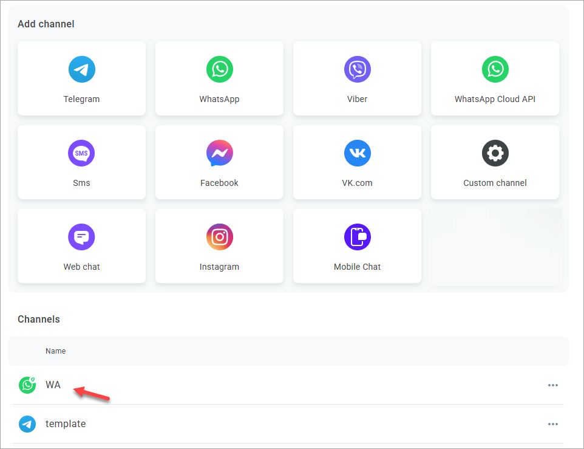Click the VK.com logo icon
584x449 pixels.
357,153
